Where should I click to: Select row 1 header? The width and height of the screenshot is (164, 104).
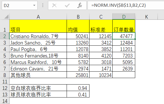pos(5,26)
